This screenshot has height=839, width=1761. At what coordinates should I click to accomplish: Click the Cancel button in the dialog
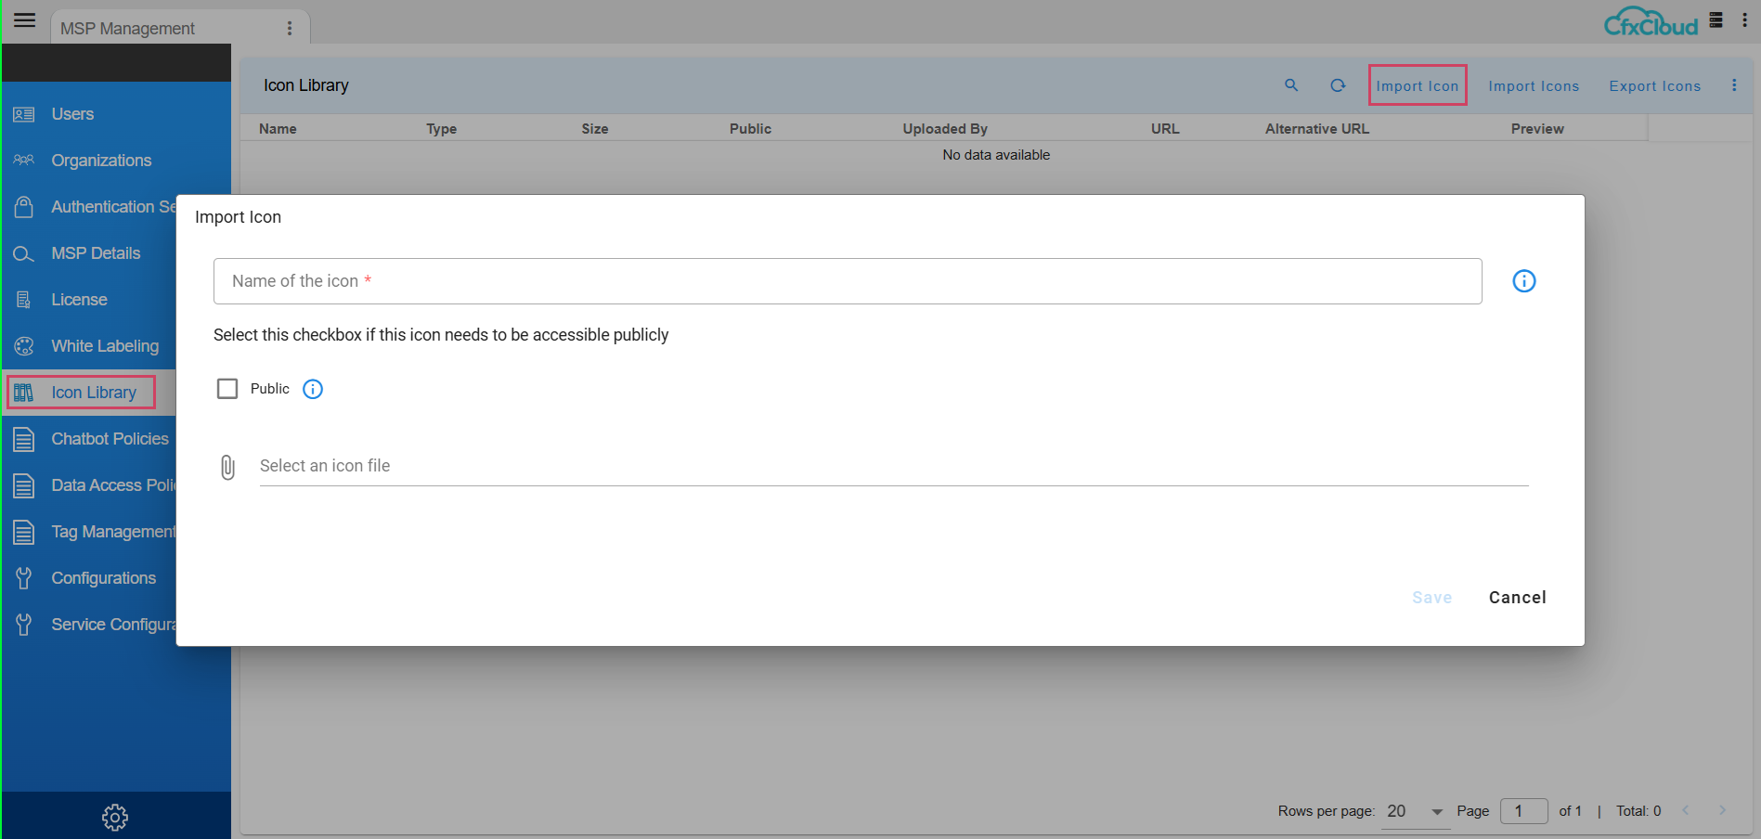point(1517,598)
